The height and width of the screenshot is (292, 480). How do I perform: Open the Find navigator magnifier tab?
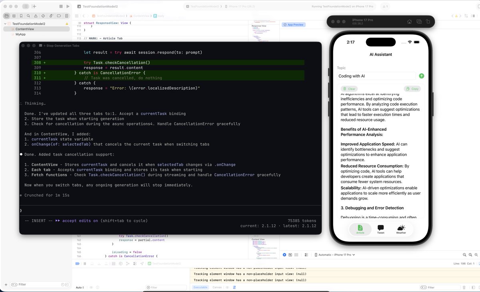pyautogui.click(x=29, y=16)
